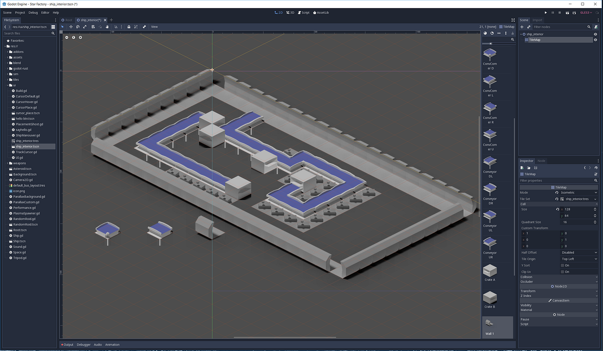603x351 pixels.
Task: Activate the Move Mode tool
Action: coord(71,27)
